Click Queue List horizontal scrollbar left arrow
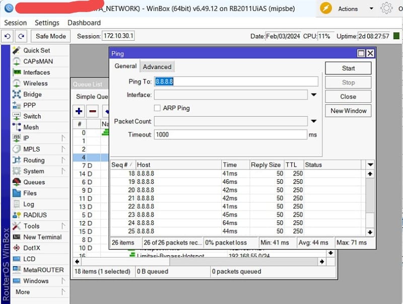 click(77, 261)
